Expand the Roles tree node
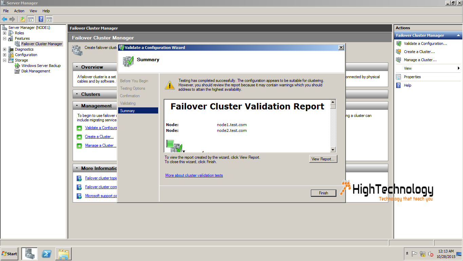This screenshot has width=463, height=261. tap(4, 33)
